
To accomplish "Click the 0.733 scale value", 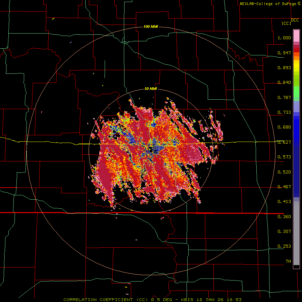I will (284, 112).
